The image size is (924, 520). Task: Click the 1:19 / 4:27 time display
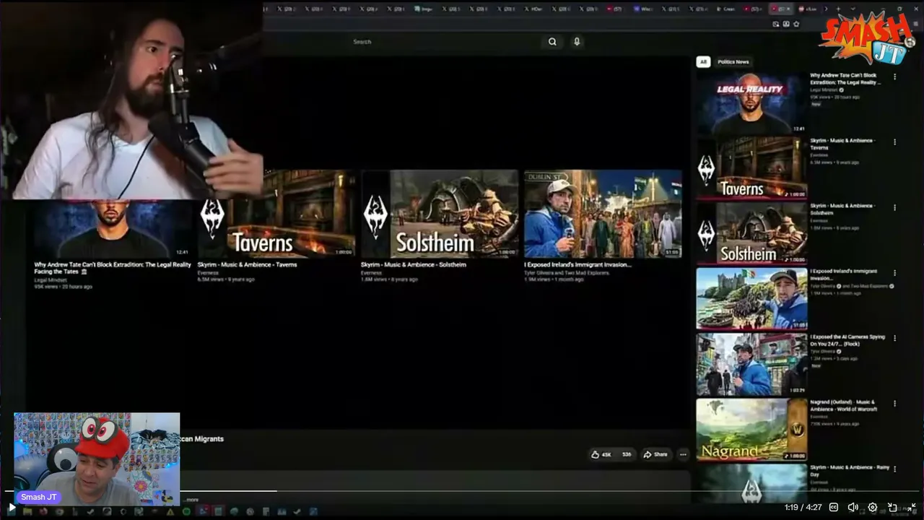point(803,508)
